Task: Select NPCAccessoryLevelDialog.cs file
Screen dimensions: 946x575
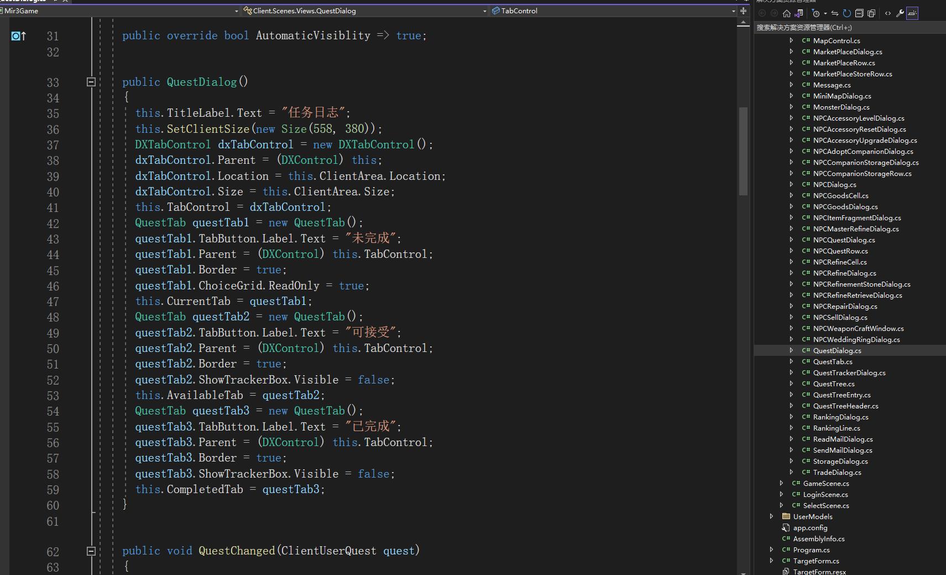Action: tap(859, 118)
